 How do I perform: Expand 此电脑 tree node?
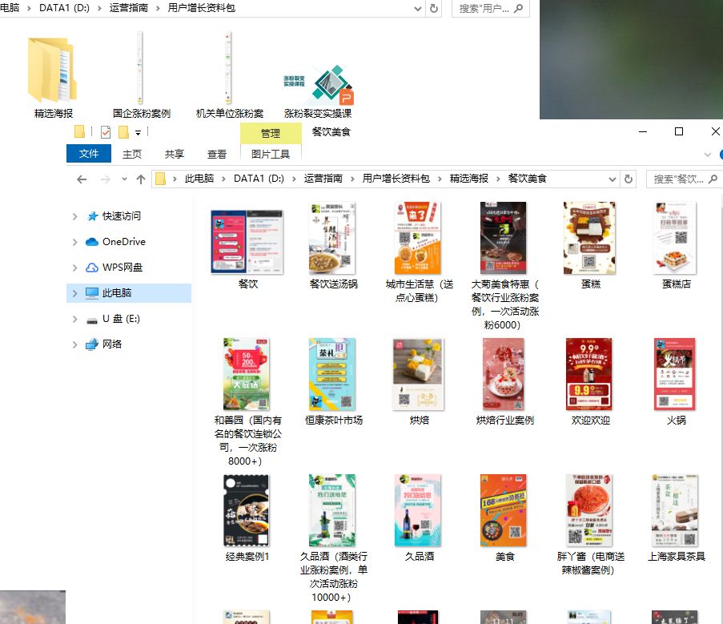pos(74,293)
